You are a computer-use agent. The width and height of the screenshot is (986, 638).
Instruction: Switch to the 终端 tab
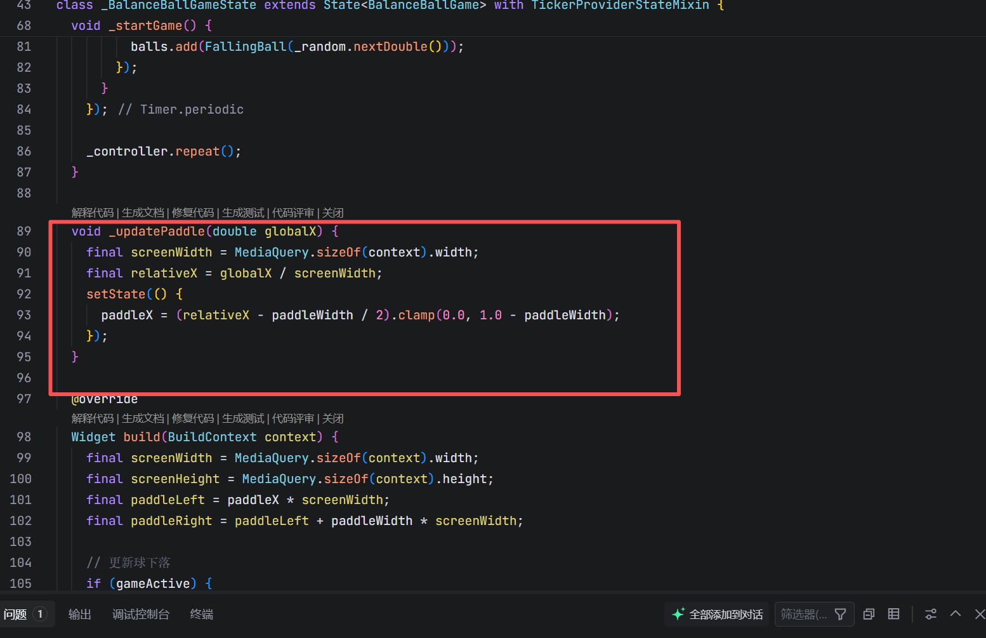(x=202, y=614)
